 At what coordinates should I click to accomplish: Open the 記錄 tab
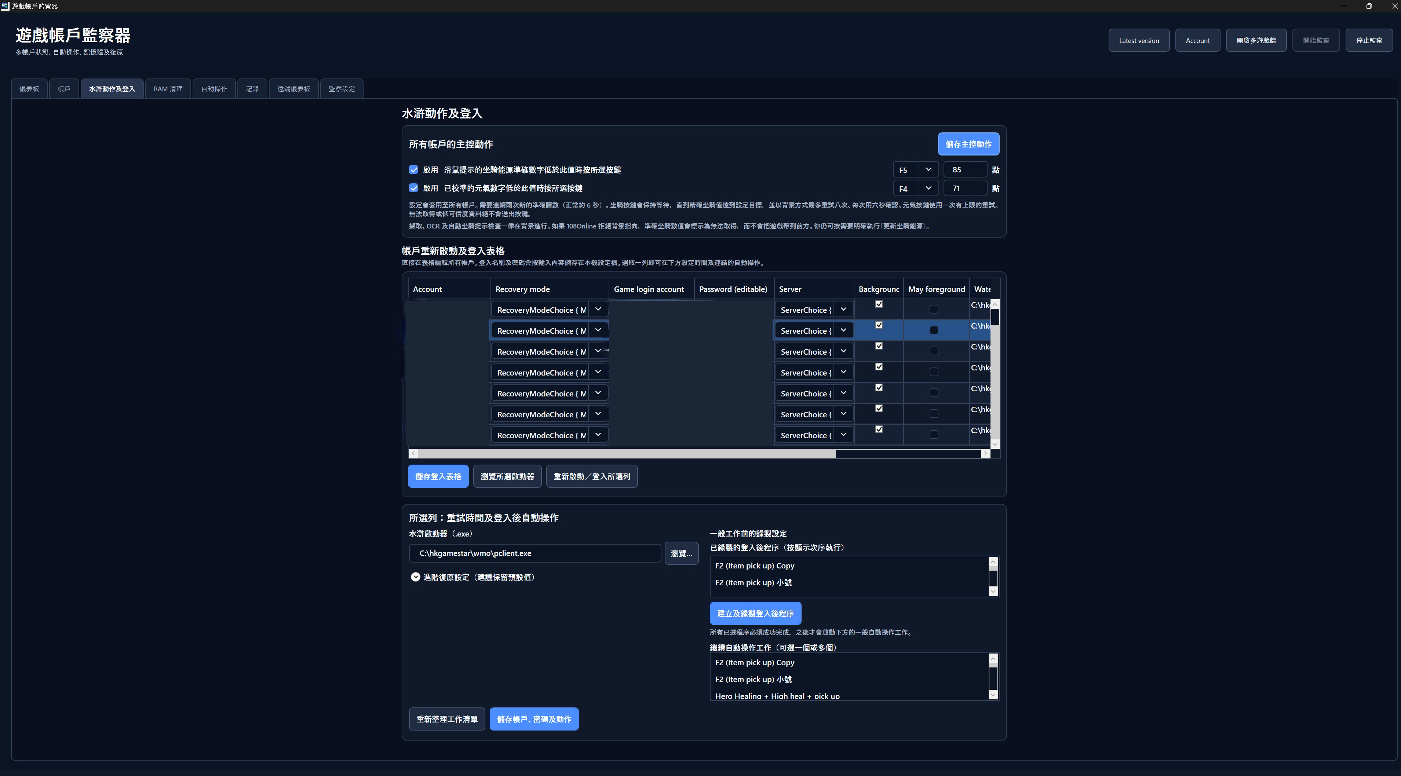click(252, 89)
